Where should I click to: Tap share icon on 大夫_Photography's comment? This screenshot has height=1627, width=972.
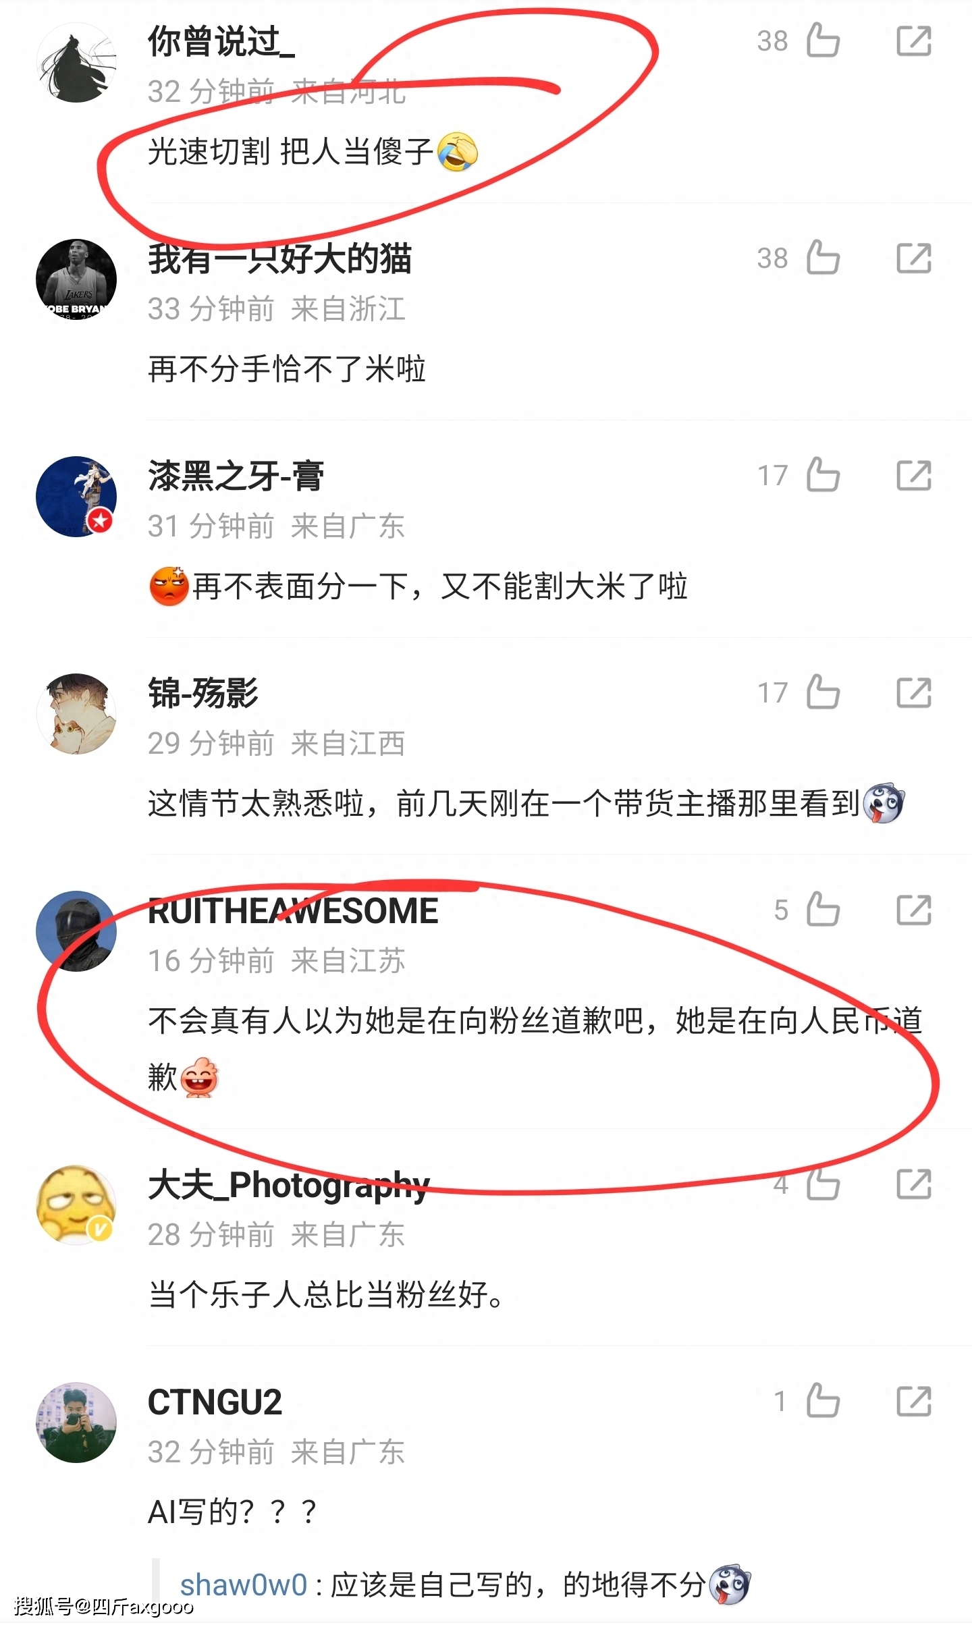[x=914, y=1184]
